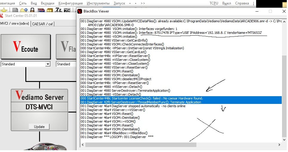Select log line 'VSOM::~VSOM()'
This screenshot has width=288, height=152.
pos(181,121)
